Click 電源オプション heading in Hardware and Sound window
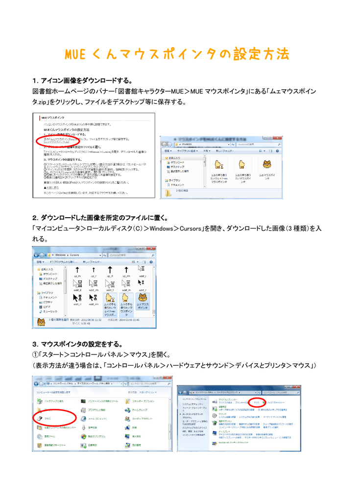 (225, 421)
